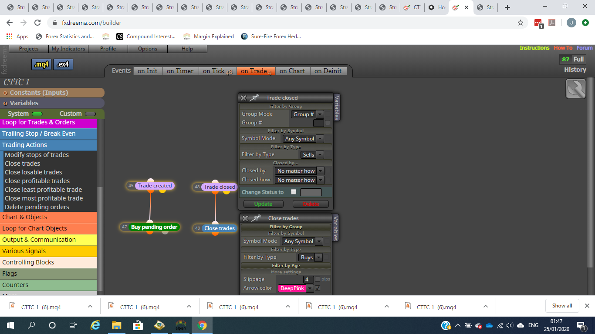The width and height of the screenshot is (595, 334).
Task: Open Symbol Mode dropdown in Trade closed
Action: tap(303, 139)
